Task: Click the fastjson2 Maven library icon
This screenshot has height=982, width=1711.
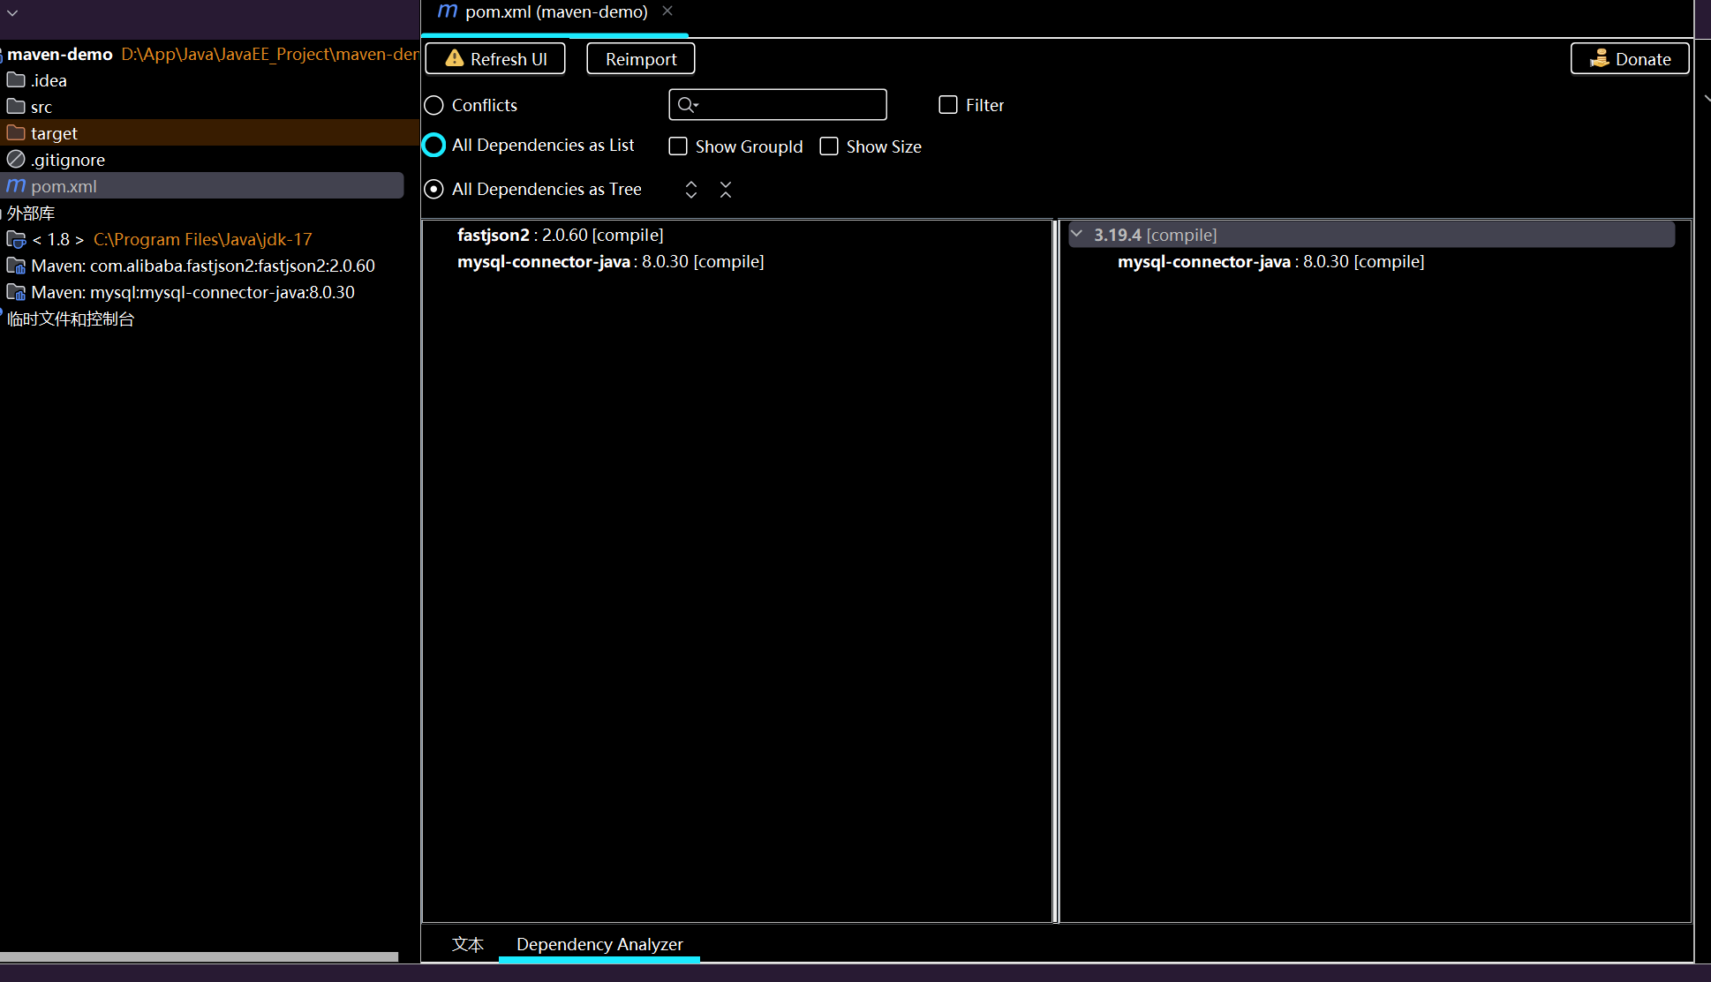Action: tap(16, 266)
